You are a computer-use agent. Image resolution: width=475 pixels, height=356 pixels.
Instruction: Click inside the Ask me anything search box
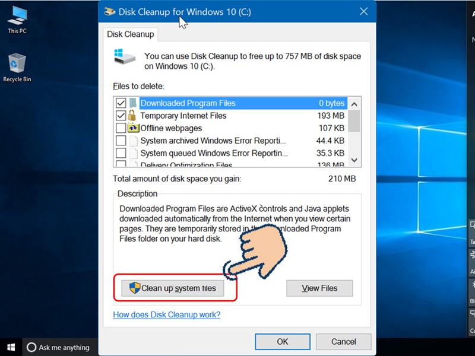[65, 347]
